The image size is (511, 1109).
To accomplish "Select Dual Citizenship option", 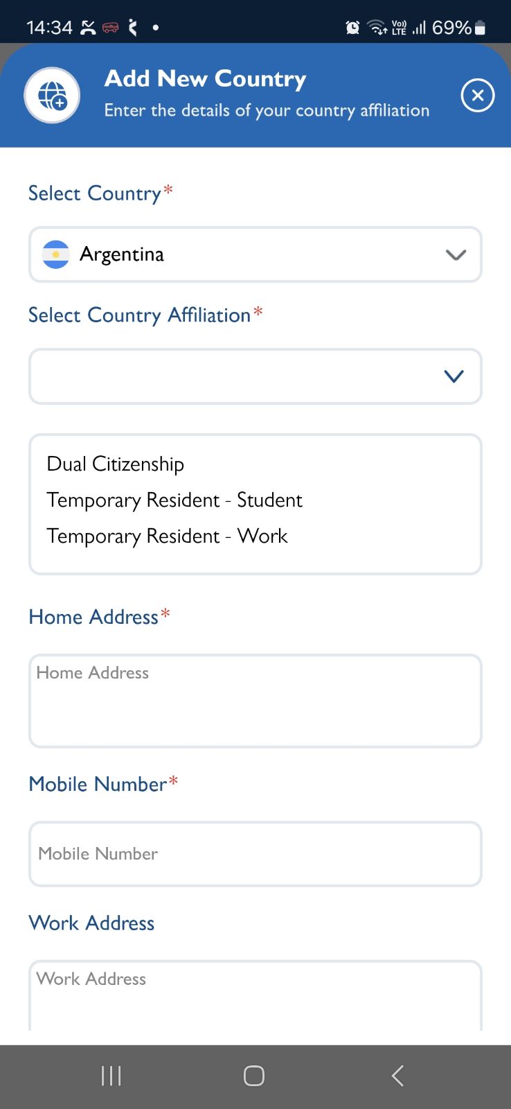I will [116, 464].
